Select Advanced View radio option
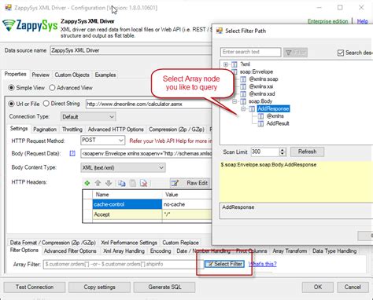The width and height of the screenshot is (373, 300). tap(52, 88)
